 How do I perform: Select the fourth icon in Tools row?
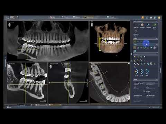[145, 48]
